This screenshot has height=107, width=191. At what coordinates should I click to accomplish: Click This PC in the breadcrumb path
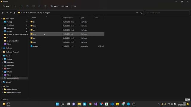[25, 13]
